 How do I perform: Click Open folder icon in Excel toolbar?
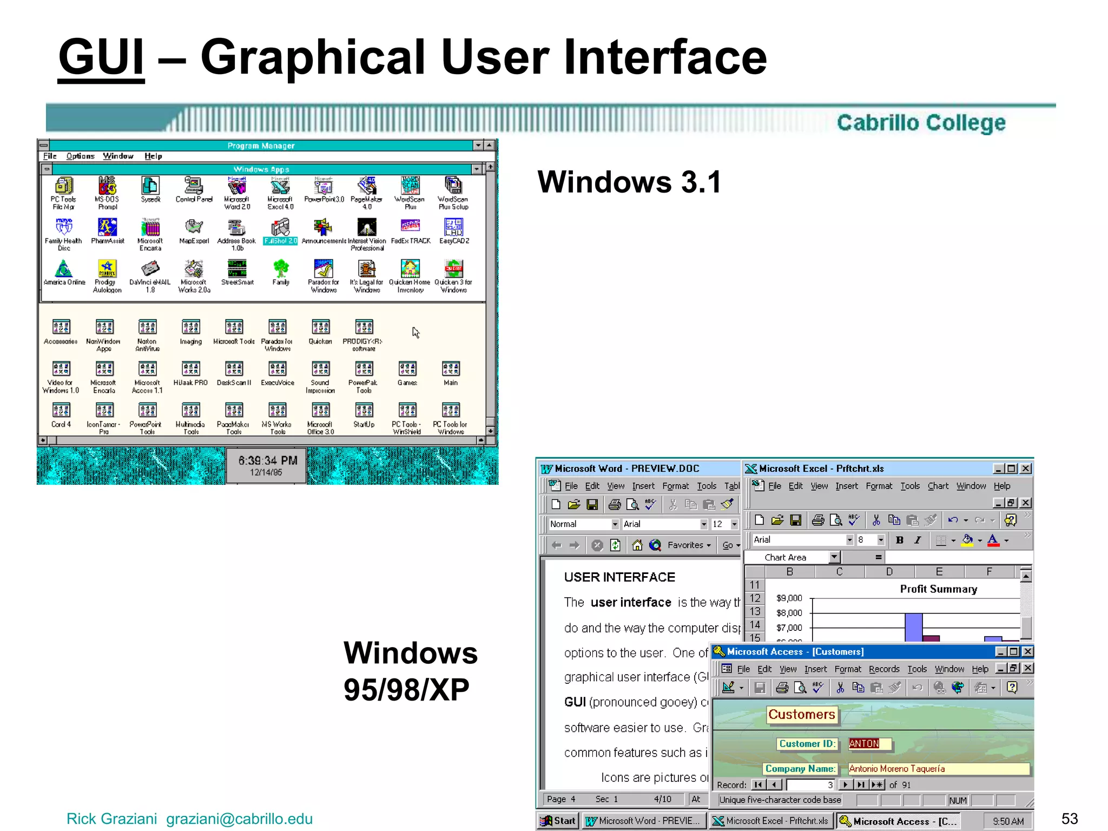click(x=777, y=520)
